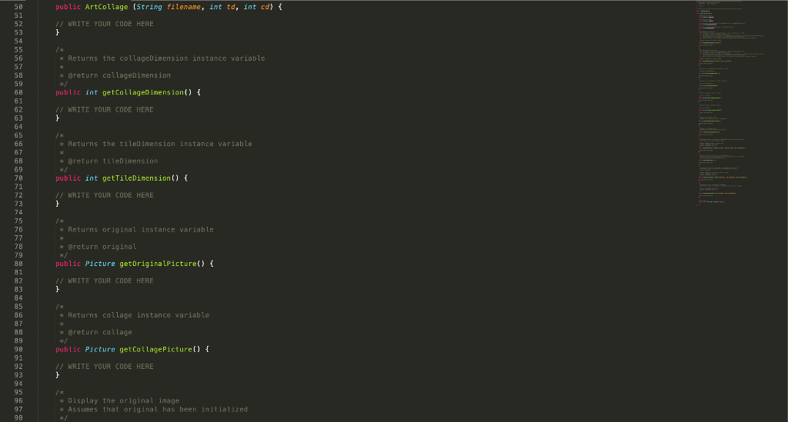This screenshot has width=788, height=422.
Task: Place cursor on ArtCollage constructor name
Action: coord(106,7)
